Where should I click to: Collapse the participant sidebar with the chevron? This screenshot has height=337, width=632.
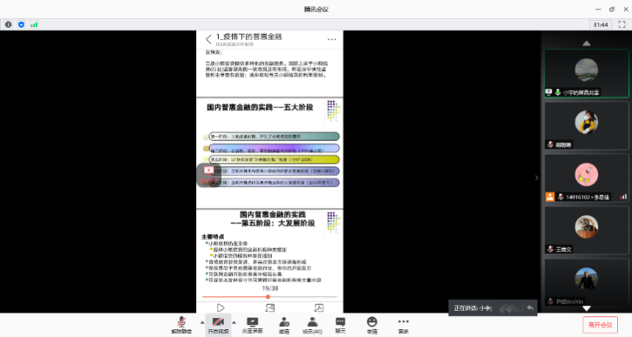[536, 178]
